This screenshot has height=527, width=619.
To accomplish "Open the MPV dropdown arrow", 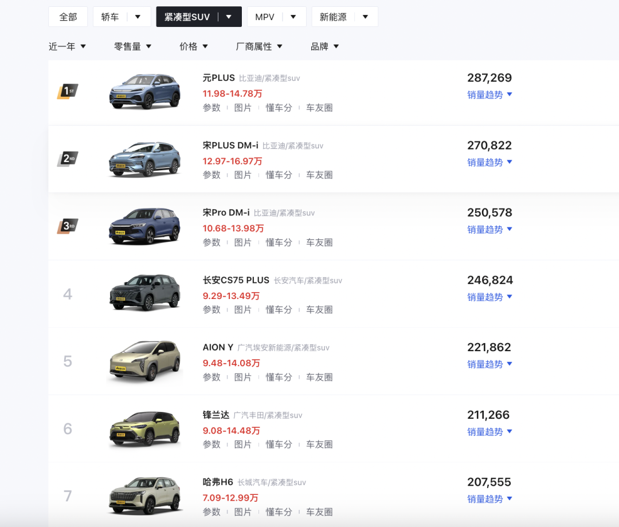I will tap(293, 17).
